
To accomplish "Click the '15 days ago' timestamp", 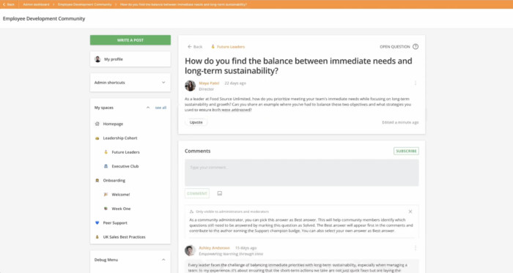I will 246,248.
